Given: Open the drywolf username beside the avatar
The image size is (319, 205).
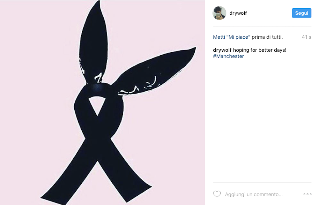Looking at the screenshot, I should [238, 13].
